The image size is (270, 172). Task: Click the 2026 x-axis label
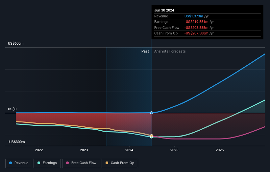pyautogui.click(x=220, y=150)
